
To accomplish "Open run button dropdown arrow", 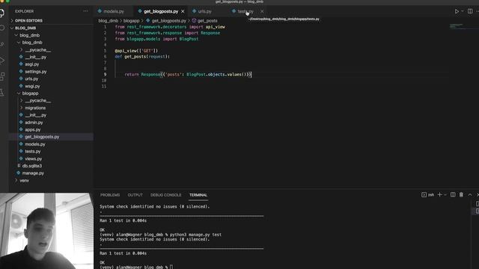I will 463,11.
